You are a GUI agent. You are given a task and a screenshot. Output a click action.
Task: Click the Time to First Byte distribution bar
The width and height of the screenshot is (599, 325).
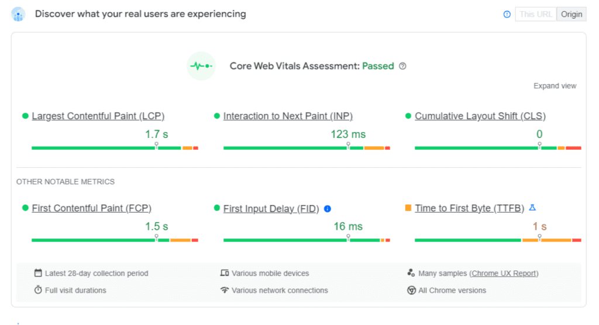pos(498,240)
